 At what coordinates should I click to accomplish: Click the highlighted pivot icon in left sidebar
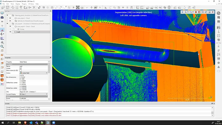coord(2,30)
